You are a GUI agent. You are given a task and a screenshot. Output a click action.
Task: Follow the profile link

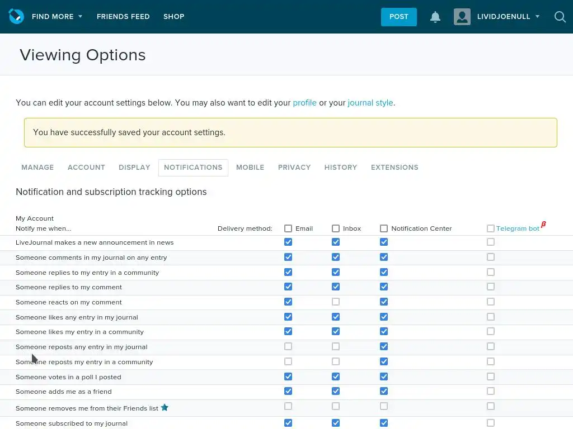(304, 103)
